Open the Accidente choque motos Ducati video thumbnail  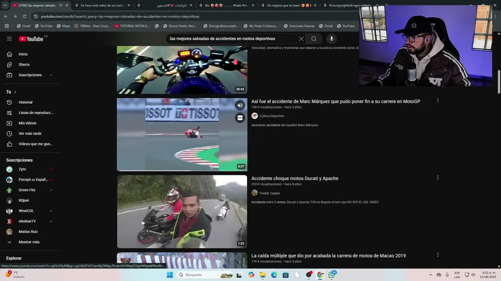tap(182, 212)
